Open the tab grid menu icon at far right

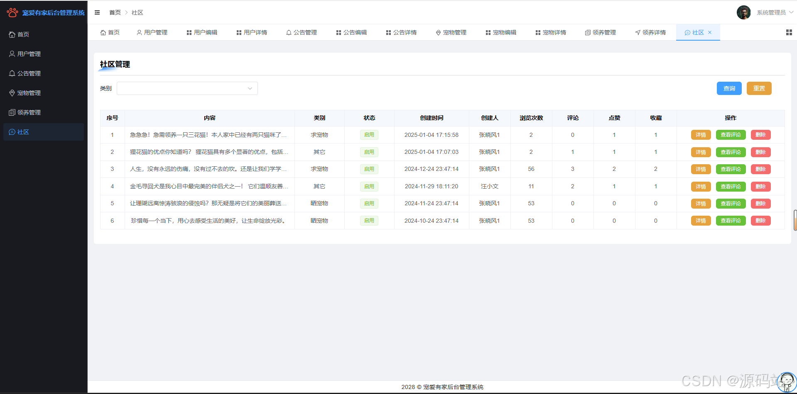tap(789, 32)
